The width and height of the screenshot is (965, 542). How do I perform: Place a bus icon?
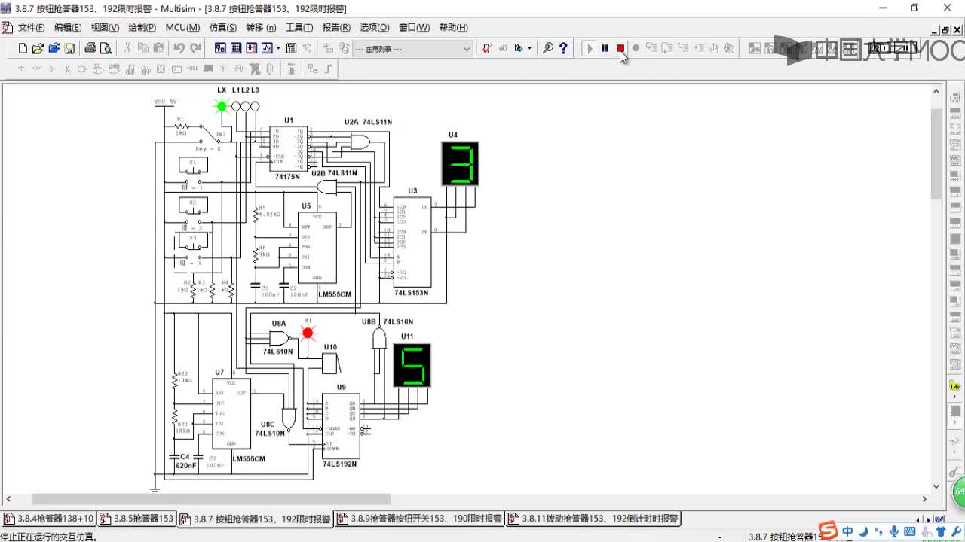(329, 69)
